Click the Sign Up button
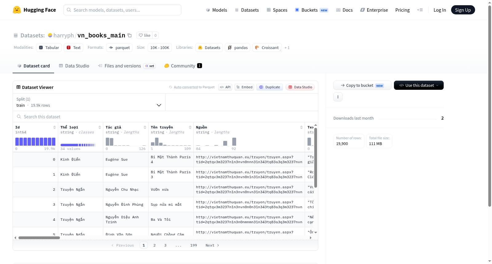 click(463, 10)
